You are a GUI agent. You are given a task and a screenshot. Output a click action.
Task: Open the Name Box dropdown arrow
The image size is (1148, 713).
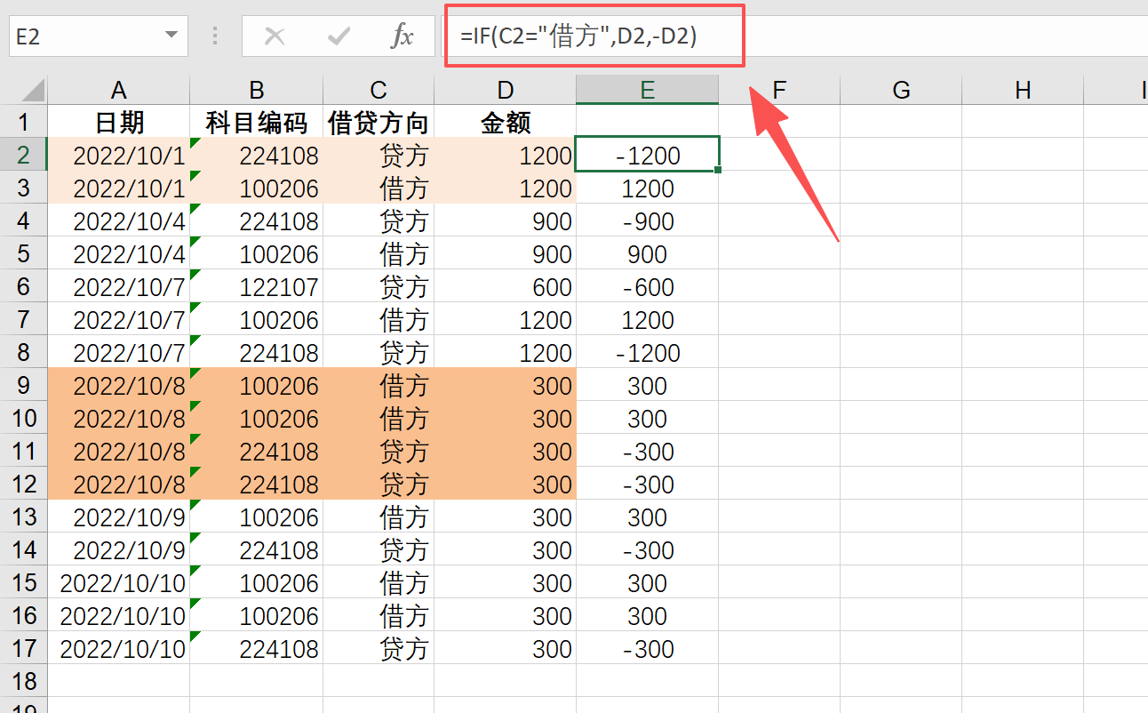tap(172, 36)
